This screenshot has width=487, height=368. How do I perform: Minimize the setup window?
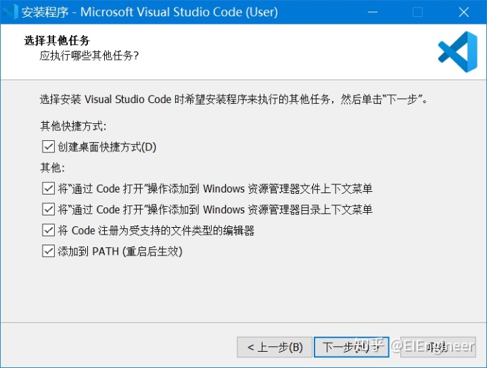(373, 12)
